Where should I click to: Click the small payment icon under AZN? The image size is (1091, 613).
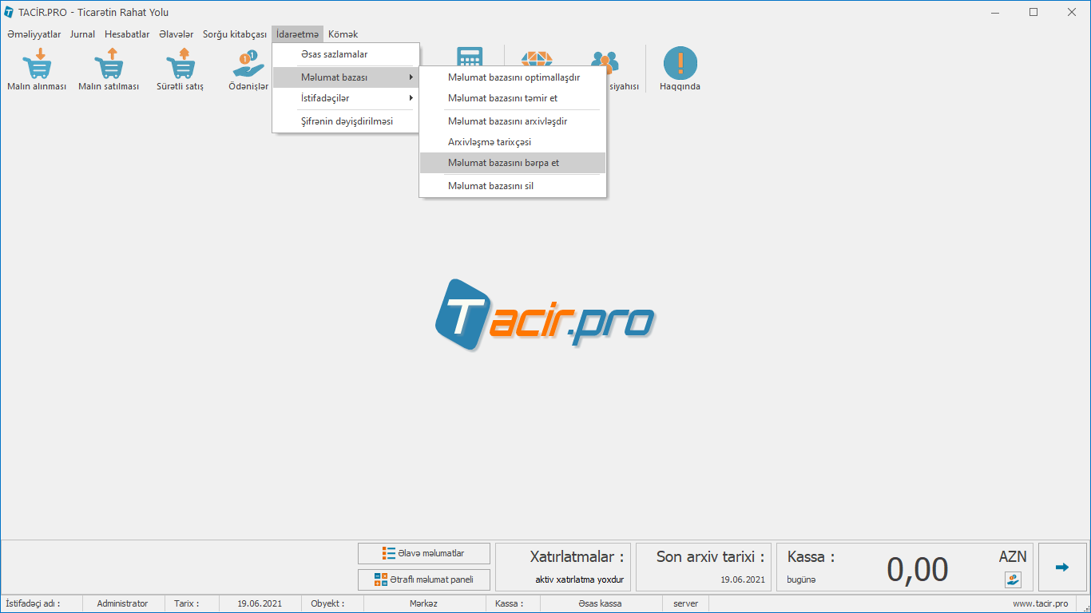[x=1013, y=579]
